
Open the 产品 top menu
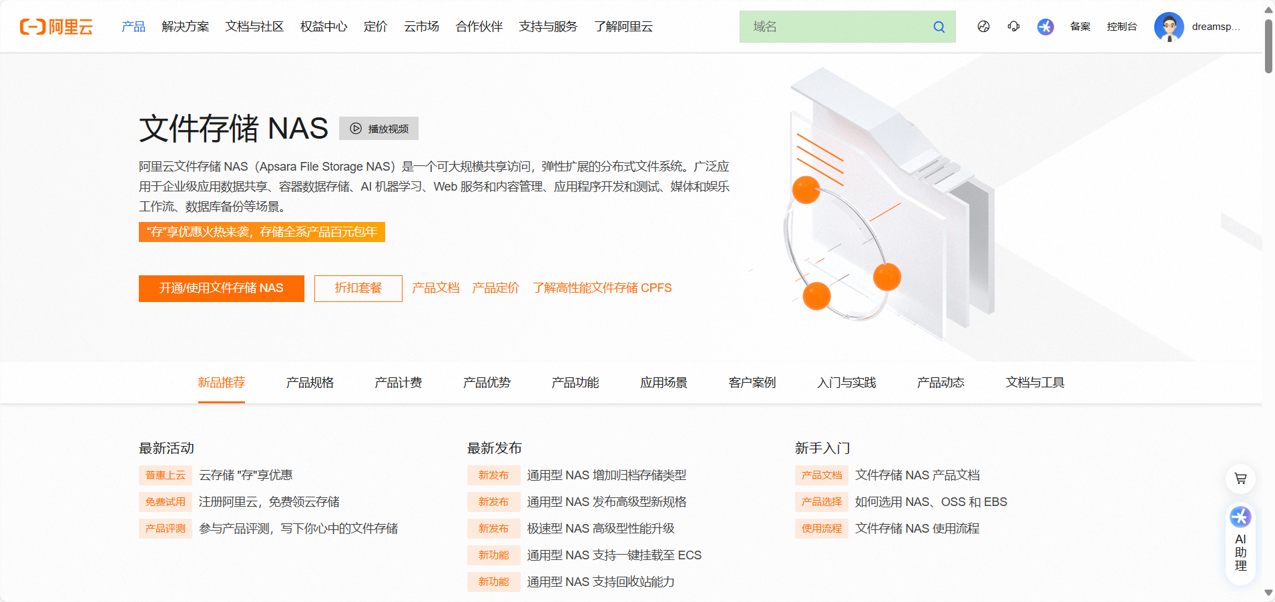pyautogui.click(x=134, y=27)
